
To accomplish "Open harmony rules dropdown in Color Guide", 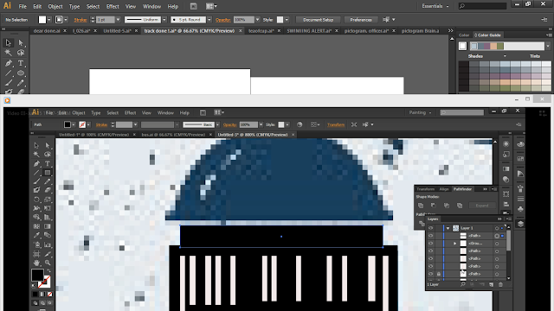I will tap(548, 46).
